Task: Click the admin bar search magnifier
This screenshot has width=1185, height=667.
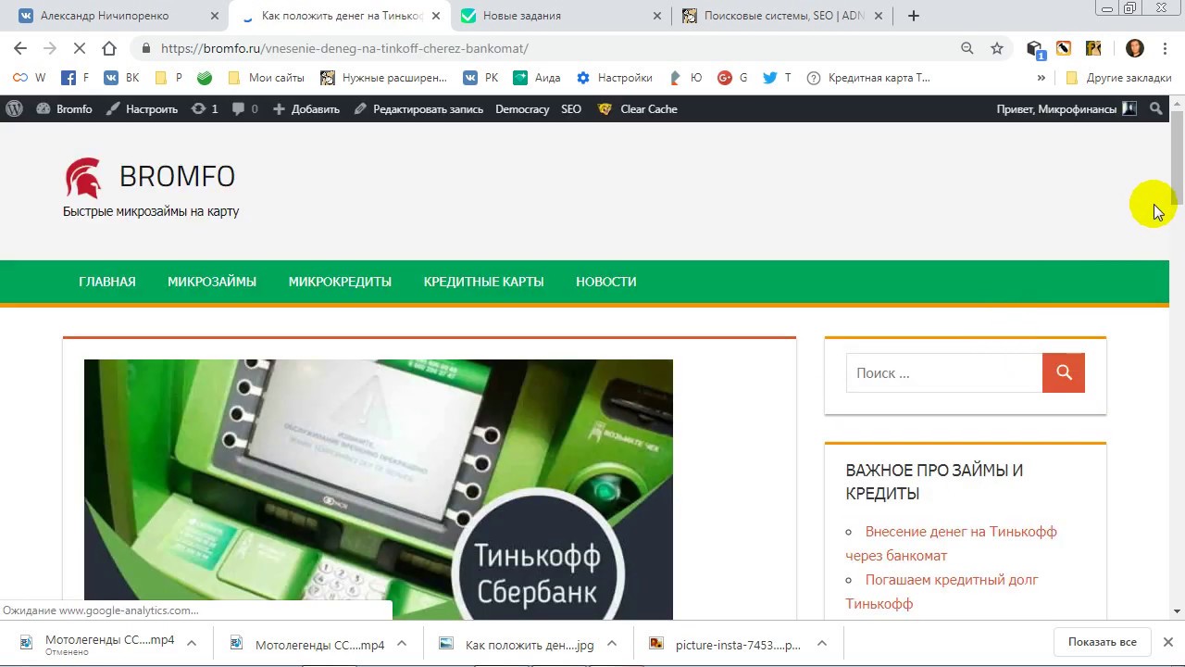Action: coord(1155,108)
